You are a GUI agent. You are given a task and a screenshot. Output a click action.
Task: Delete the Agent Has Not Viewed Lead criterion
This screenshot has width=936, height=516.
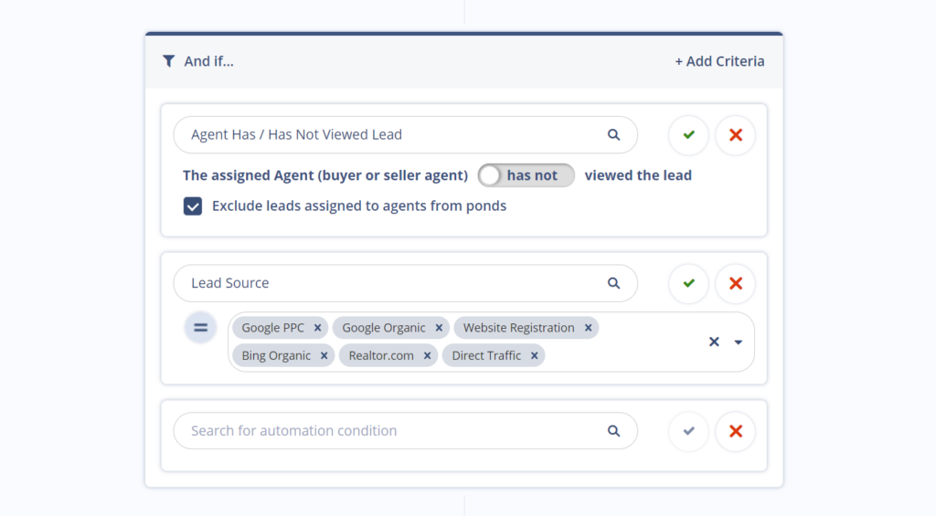coord(735,135)
